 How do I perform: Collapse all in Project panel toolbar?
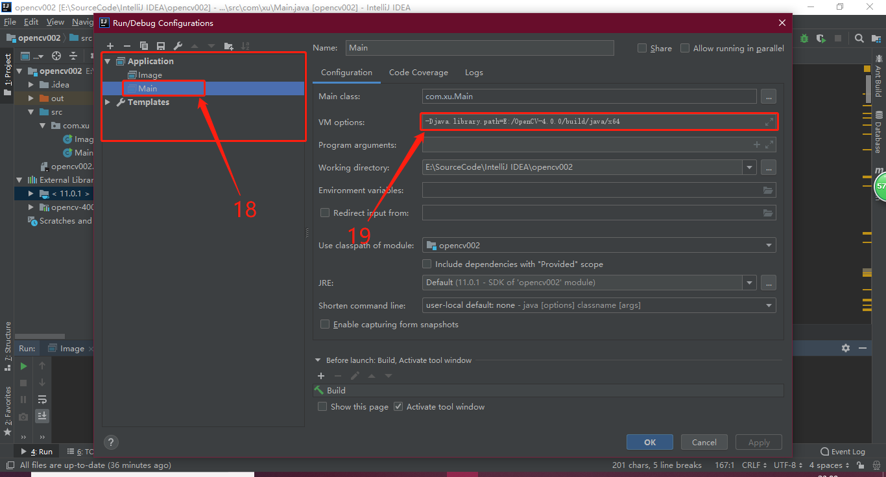pyautogui.click(x=73, y=56)
